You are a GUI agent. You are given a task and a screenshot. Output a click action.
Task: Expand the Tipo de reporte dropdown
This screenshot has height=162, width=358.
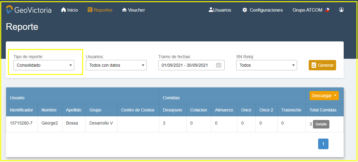pyautogui.click(x=44, y=65)
